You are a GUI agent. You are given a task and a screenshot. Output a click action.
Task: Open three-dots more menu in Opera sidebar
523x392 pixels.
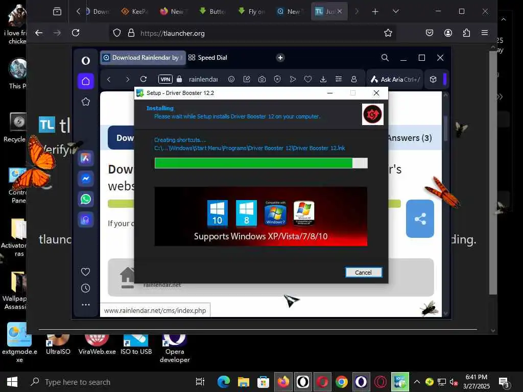(x=86, y=304)
